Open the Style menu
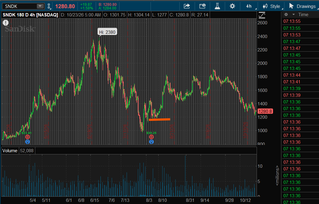This screenshot has width=319, height=204. click(x=273, y=6)
